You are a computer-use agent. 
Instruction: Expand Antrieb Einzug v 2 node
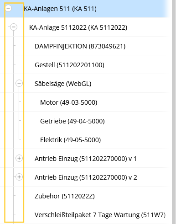click(x=19, y=177)
